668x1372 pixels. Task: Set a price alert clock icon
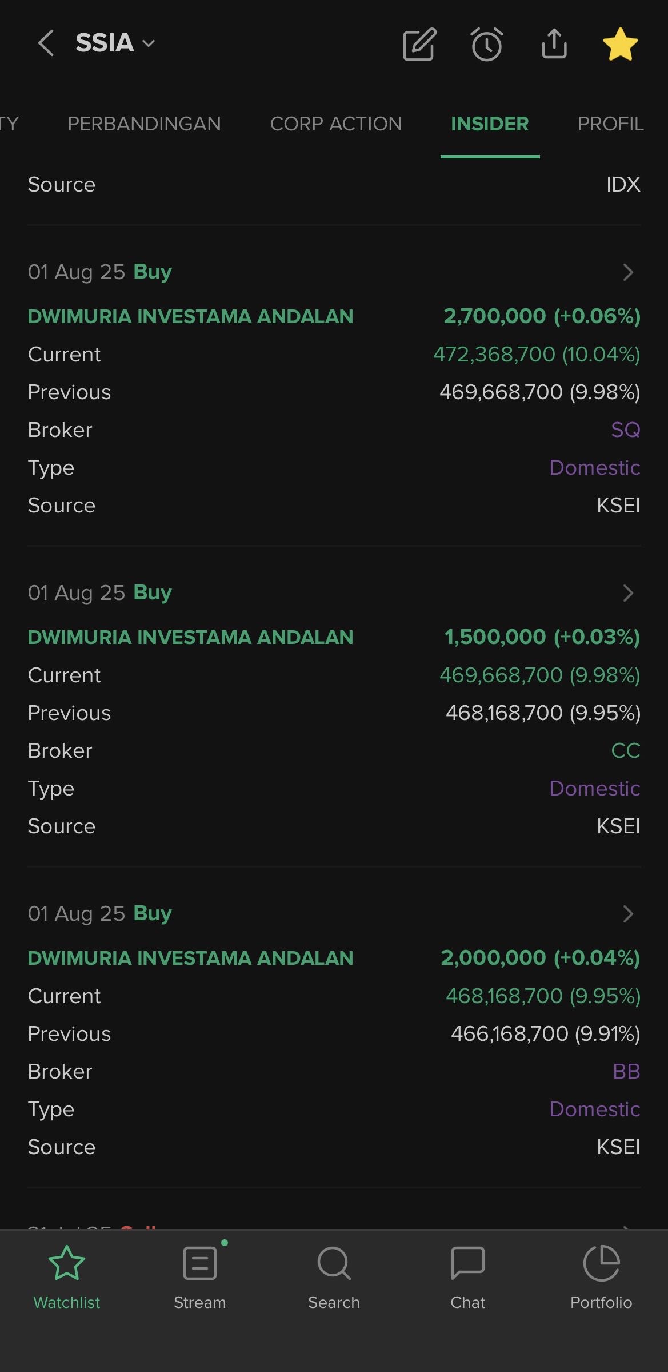[487, 44]
